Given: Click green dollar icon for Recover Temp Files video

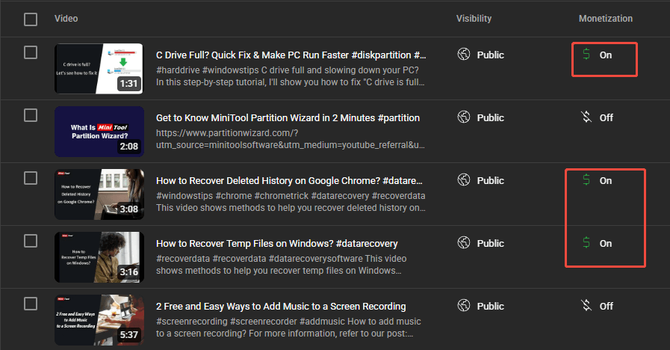Looking at the screenshot, I should (x=586, y=242).
